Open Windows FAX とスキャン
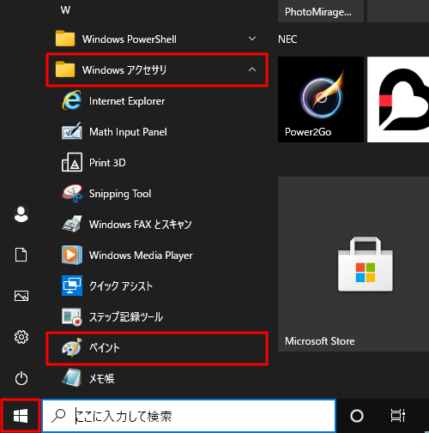This screenshot has width=429, height=433. (x=157, y=225)
